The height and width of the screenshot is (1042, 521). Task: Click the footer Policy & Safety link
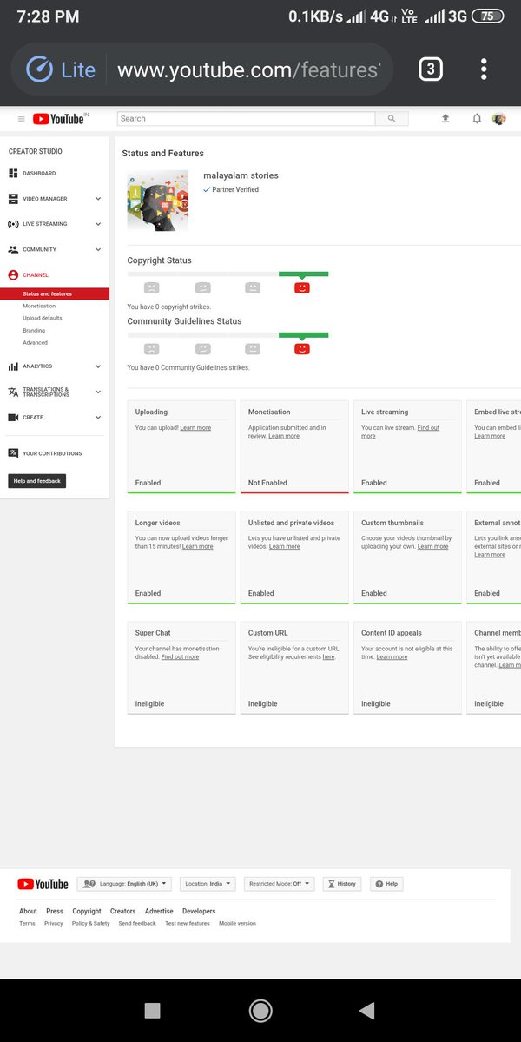point(91,924)
